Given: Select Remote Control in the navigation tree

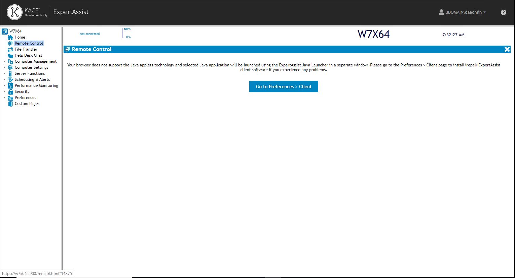Looking at the screenshot, I should 29,43.
